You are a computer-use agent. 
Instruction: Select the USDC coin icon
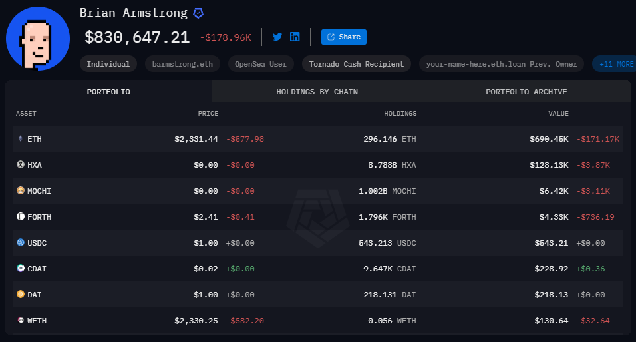[20, 243]
